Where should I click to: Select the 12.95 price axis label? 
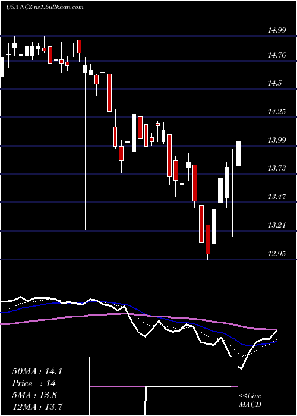(x=277, y=254)
